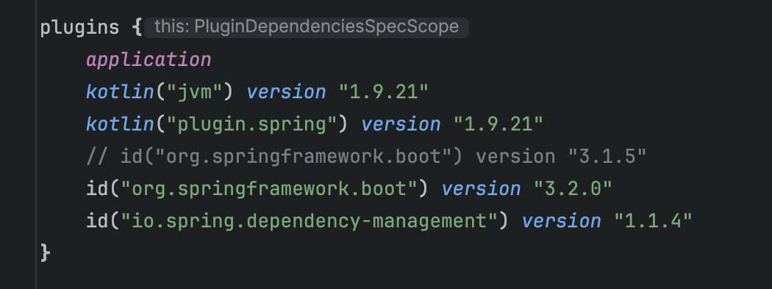Image resolution: width=772 pixels, height=289 pixels.
Task: Click the 'application' plugin line
Action: click(149, 60)
